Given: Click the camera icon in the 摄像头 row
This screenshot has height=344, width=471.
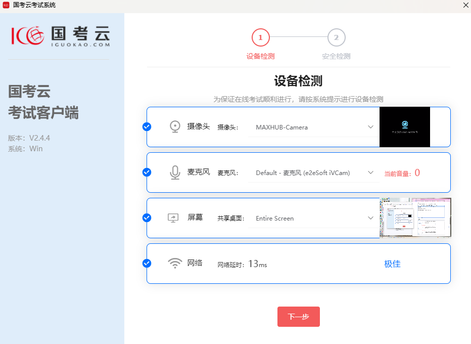Looking at the screenshot, I should coord(174,126).
